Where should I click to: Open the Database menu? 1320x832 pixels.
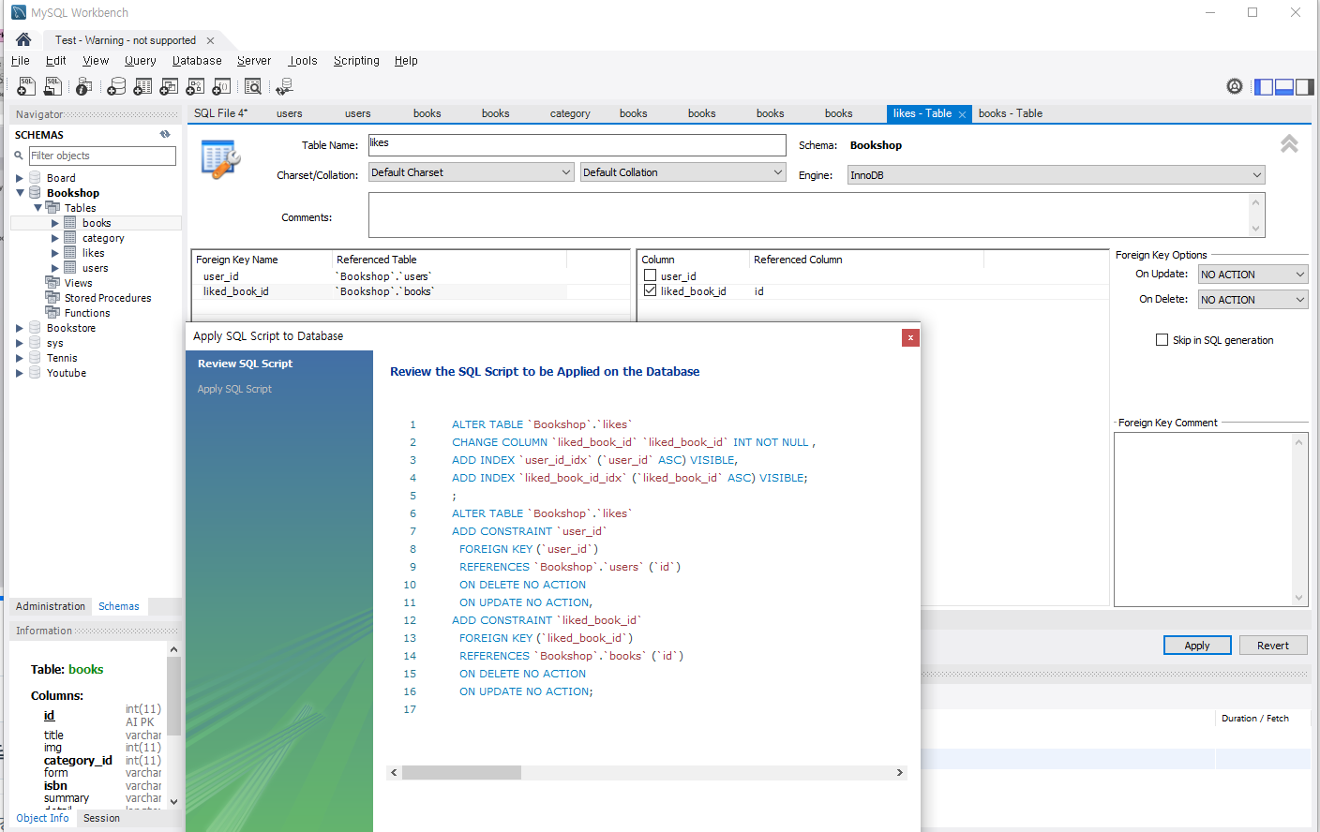pyautogui.click(x=197, y=61)
